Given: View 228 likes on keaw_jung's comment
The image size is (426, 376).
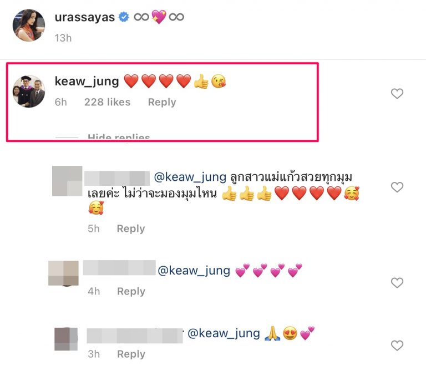Looking at the screenshot, I should [107, 102].
